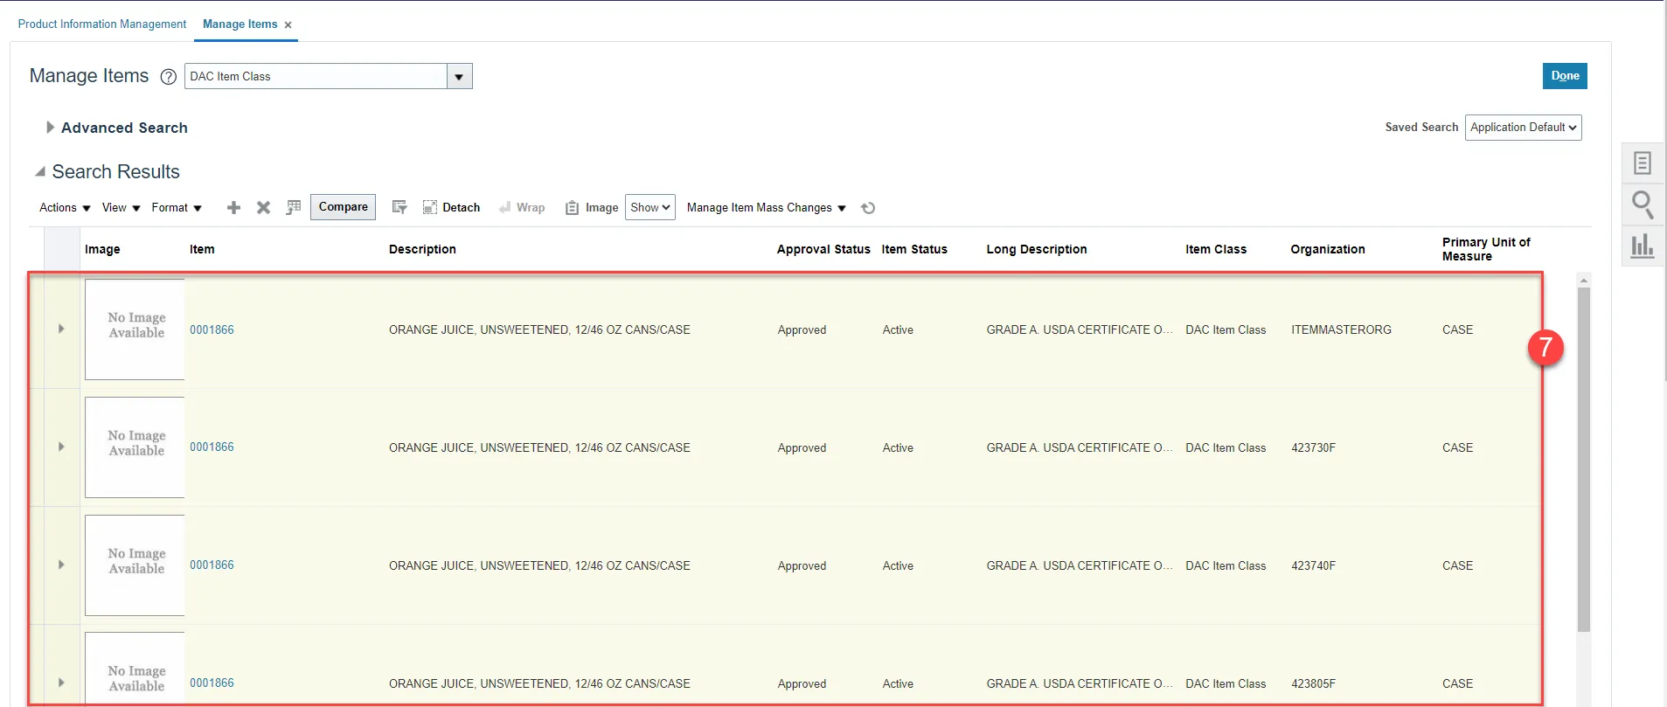Open the document panel icon in right sidebar

tap(1643, 163)
